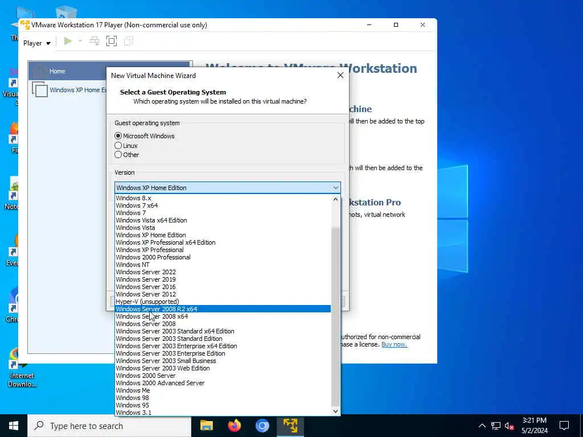Pick Windows Server 2016 option
The width and height of the screenshot is (583, 437).
point(223,287)
